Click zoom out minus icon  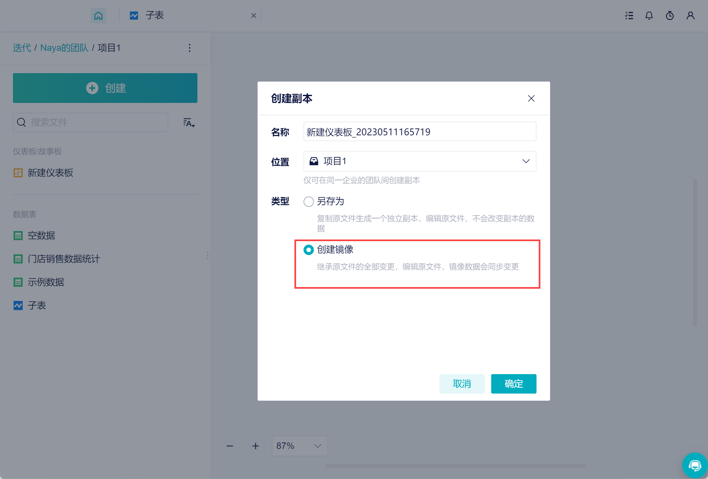pyautogui.click(x=230, y=446)
